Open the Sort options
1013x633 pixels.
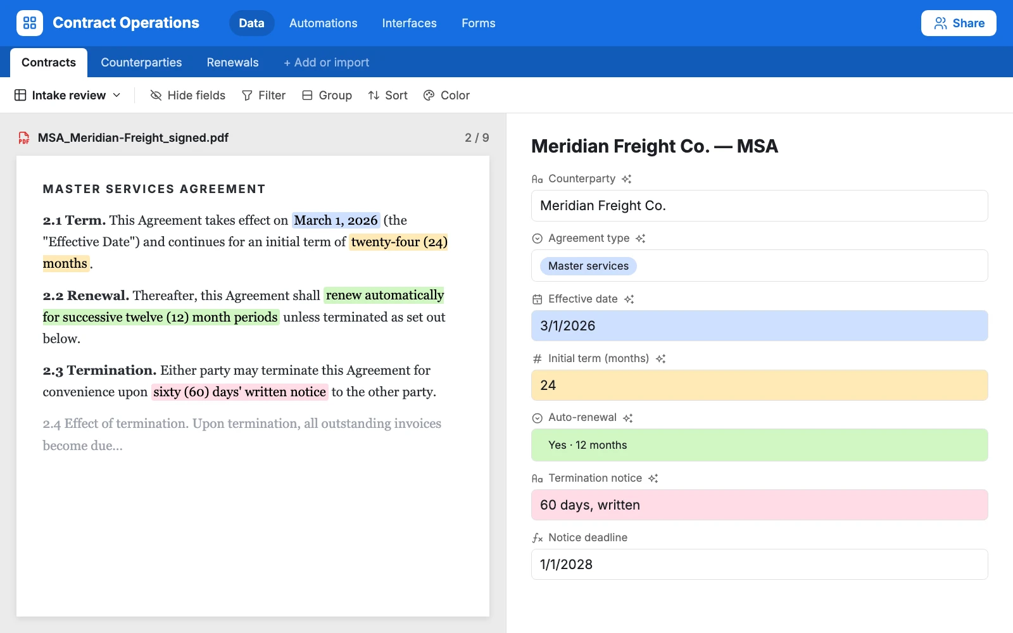point(388,95)
